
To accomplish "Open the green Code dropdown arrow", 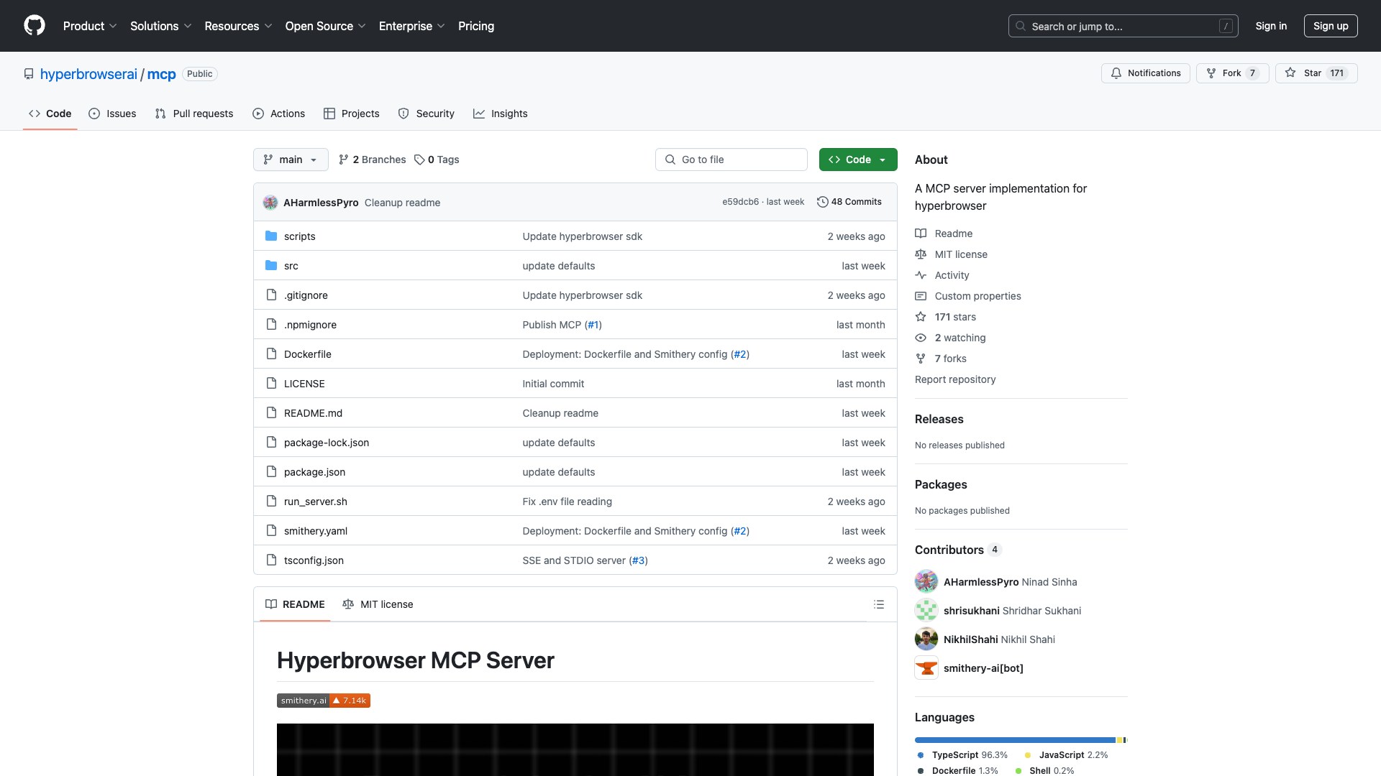I will [x=883, y=160].
